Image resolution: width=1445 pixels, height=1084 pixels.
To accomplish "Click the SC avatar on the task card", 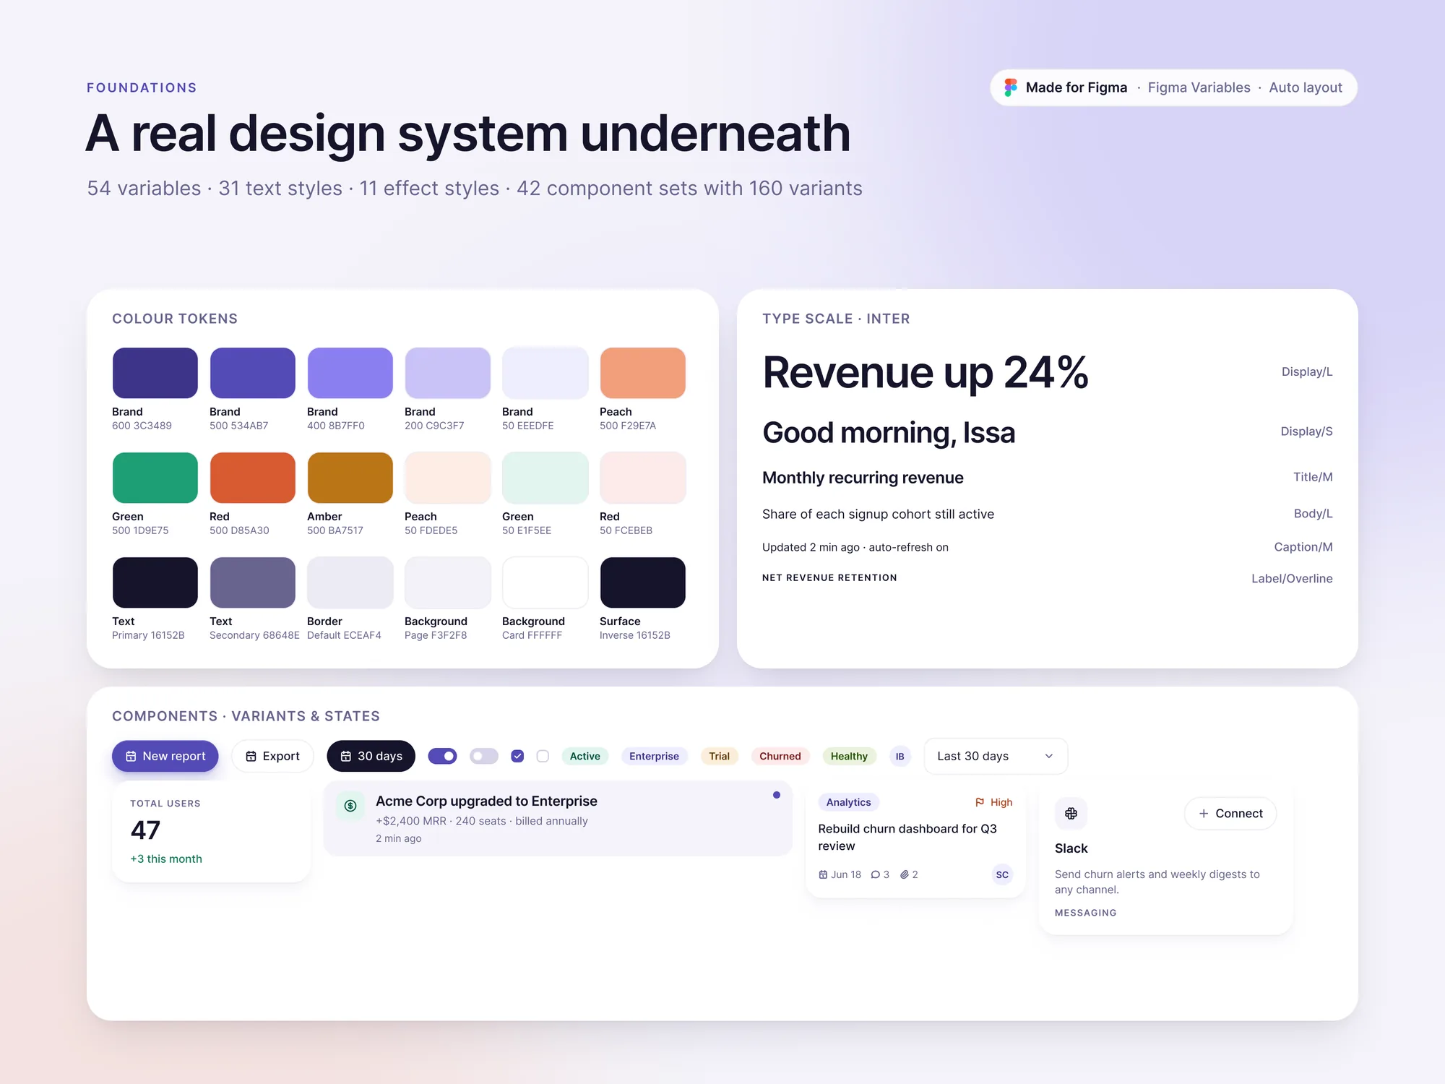I will pyautogui.click(x=1002, y=874).
